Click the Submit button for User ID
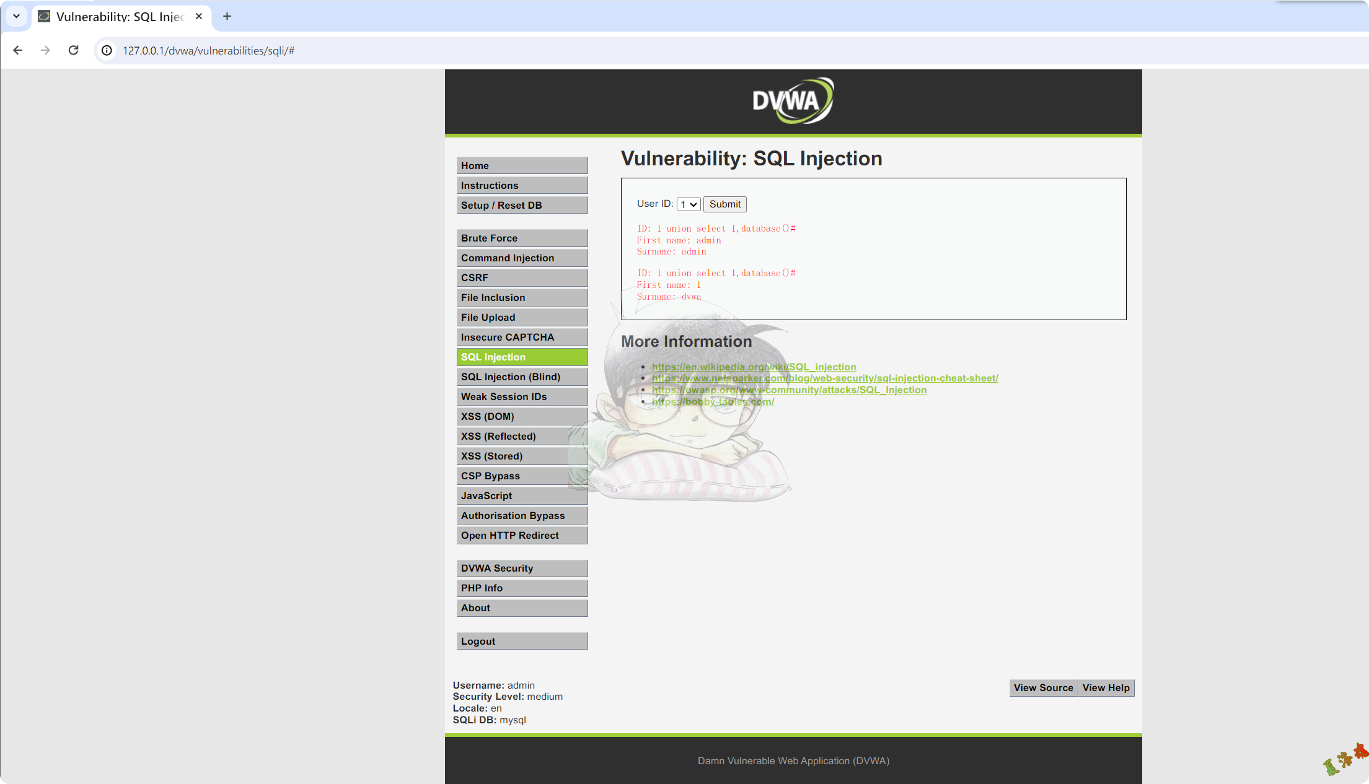The image size is (1369, 784). tap(724, 204)
